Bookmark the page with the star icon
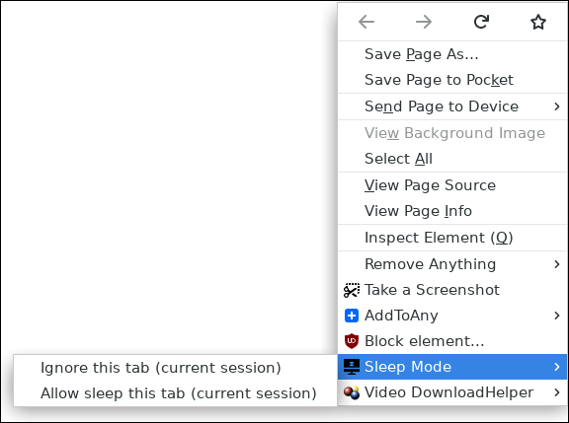 (x=538, y=22)
